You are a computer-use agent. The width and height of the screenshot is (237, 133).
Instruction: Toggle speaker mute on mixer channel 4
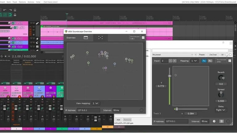click(42, 99)
